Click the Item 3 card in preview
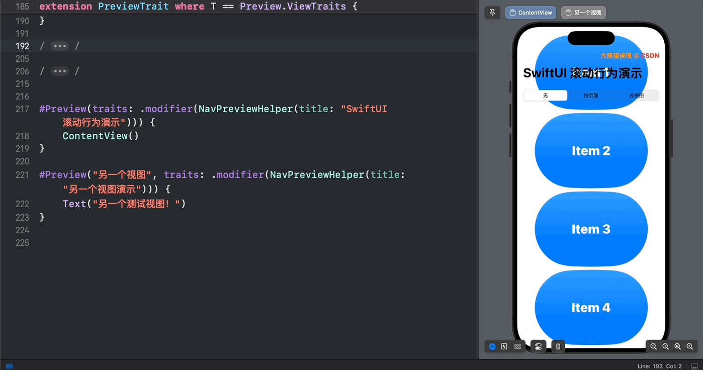 click(x=591, y=229)
